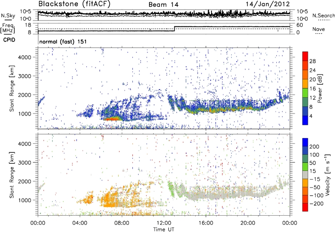Click the "28" Power colorbar value
335x232 pixels.
click(x=312, y=61)
